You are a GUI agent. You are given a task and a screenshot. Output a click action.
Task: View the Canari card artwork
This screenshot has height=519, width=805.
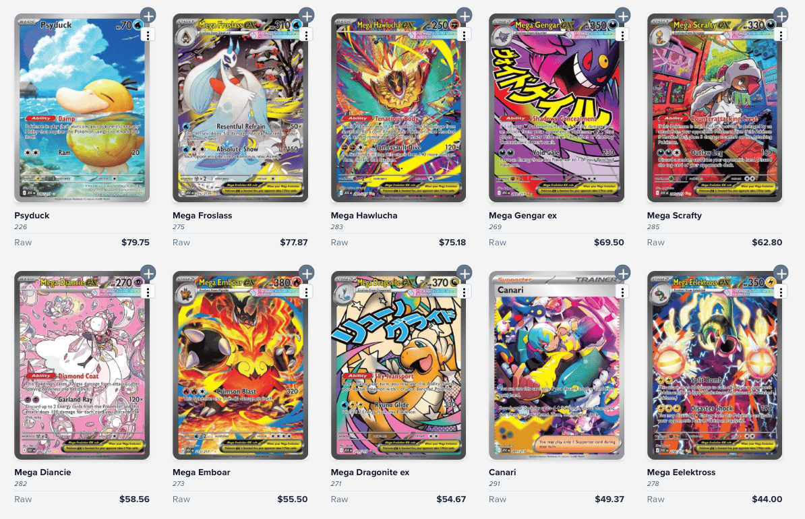556,365
